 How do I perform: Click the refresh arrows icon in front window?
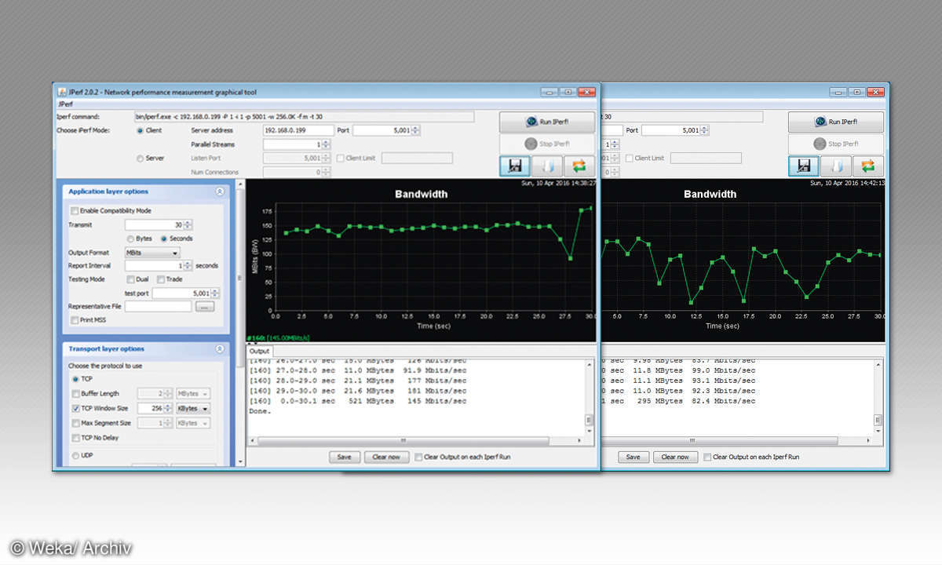579,166
